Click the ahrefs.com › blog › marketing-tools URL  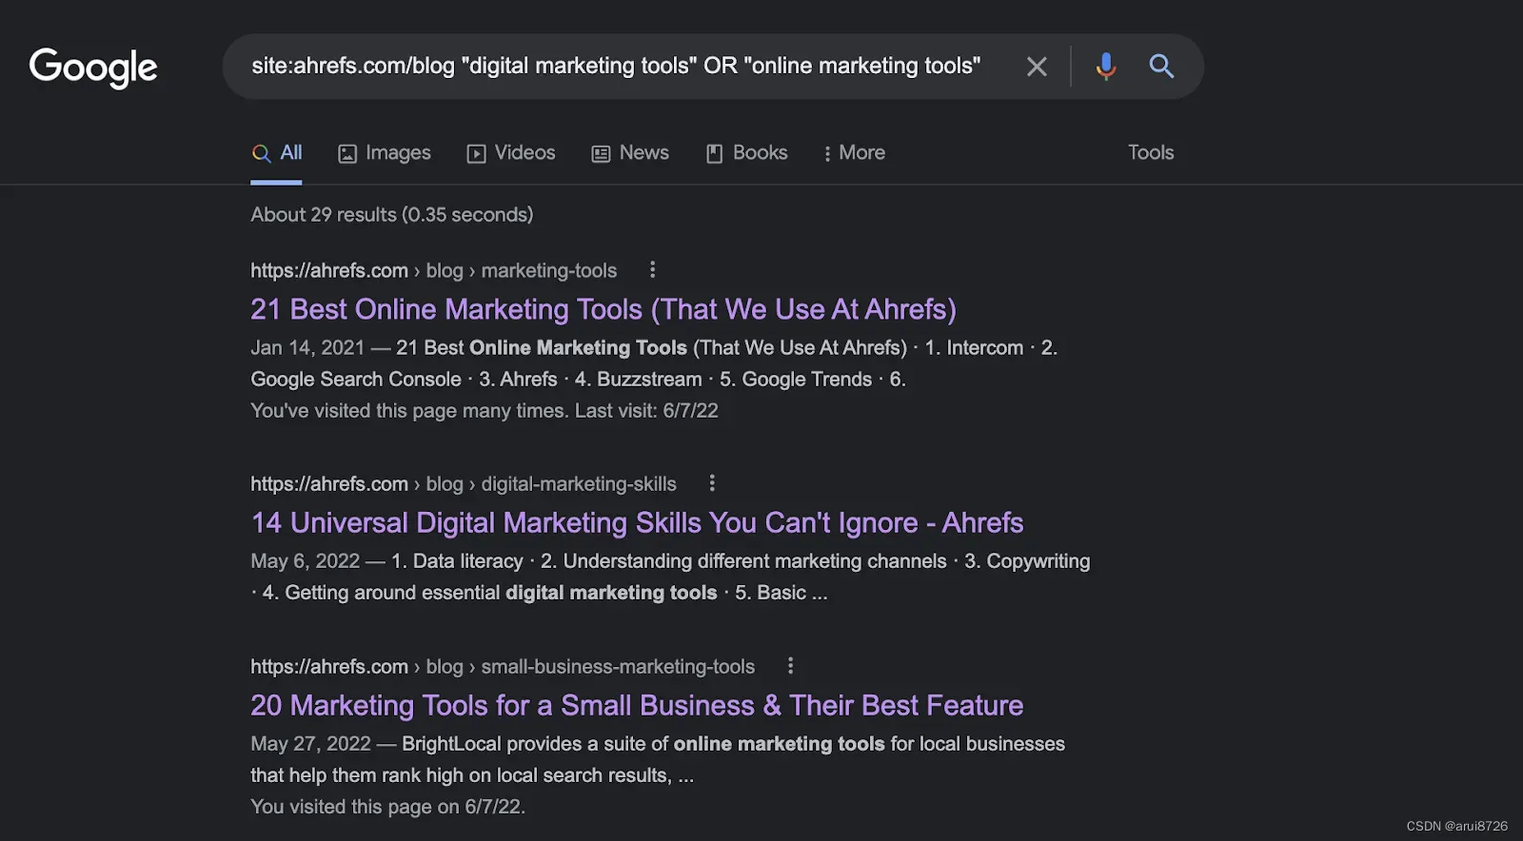coord(434,270)
